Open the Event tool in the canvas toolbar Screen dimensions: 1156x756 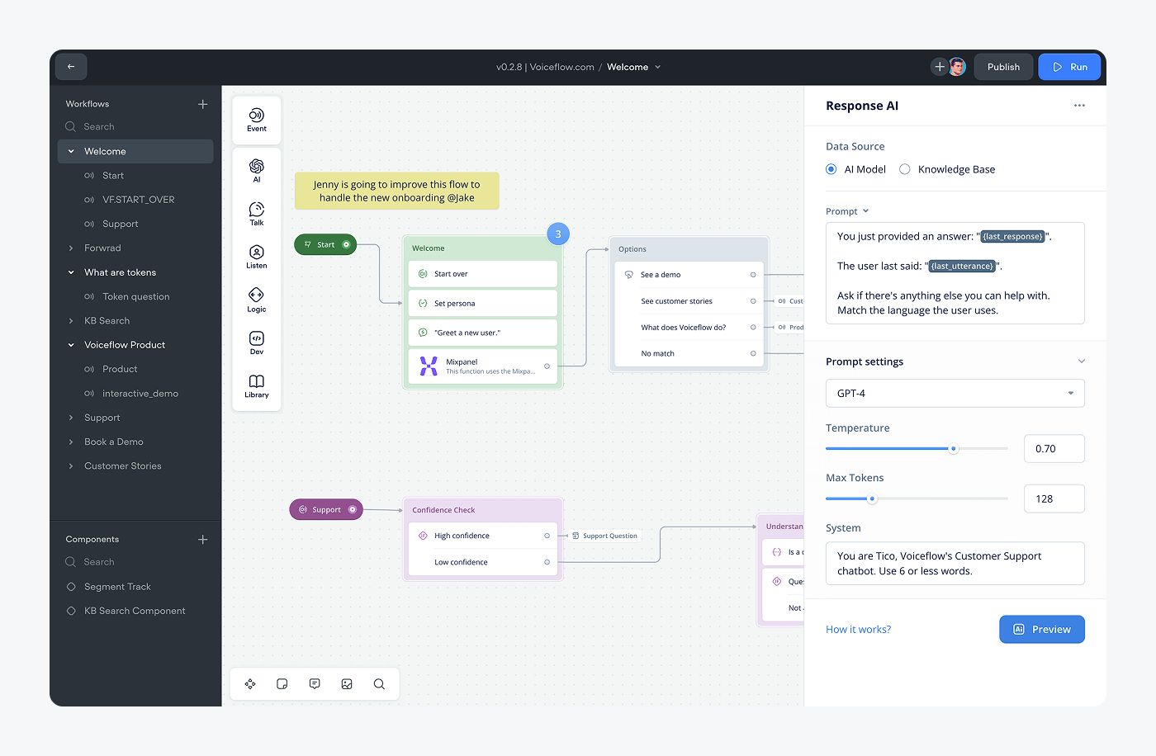pos(257,120)
